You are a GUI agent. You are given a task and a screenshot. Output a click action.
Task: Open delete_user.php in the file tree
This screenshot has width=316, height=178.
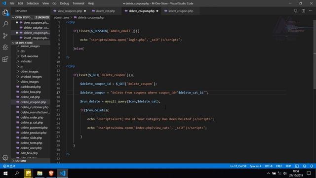tap(31, 148)
